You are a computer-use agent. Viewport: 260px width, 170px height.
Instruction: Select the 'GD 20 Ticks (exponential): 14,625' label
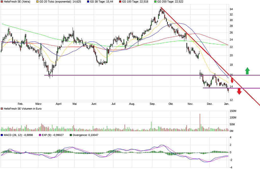[60, 2]
